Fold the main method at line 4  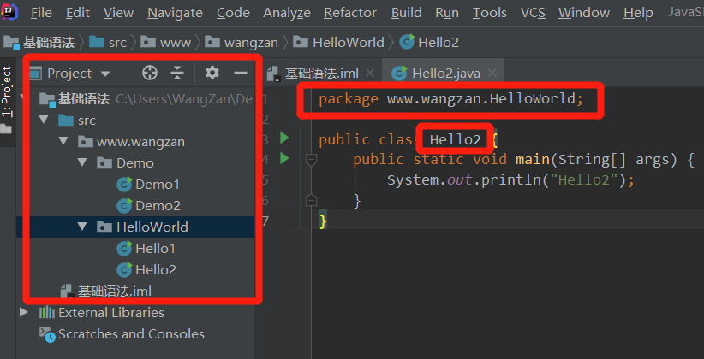(311, 159)
